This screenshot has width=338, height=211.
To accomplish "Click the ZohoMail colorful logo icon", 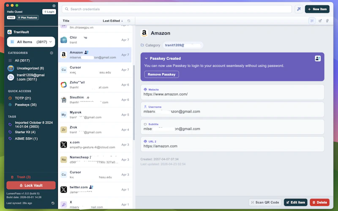I will click(64, 85).
